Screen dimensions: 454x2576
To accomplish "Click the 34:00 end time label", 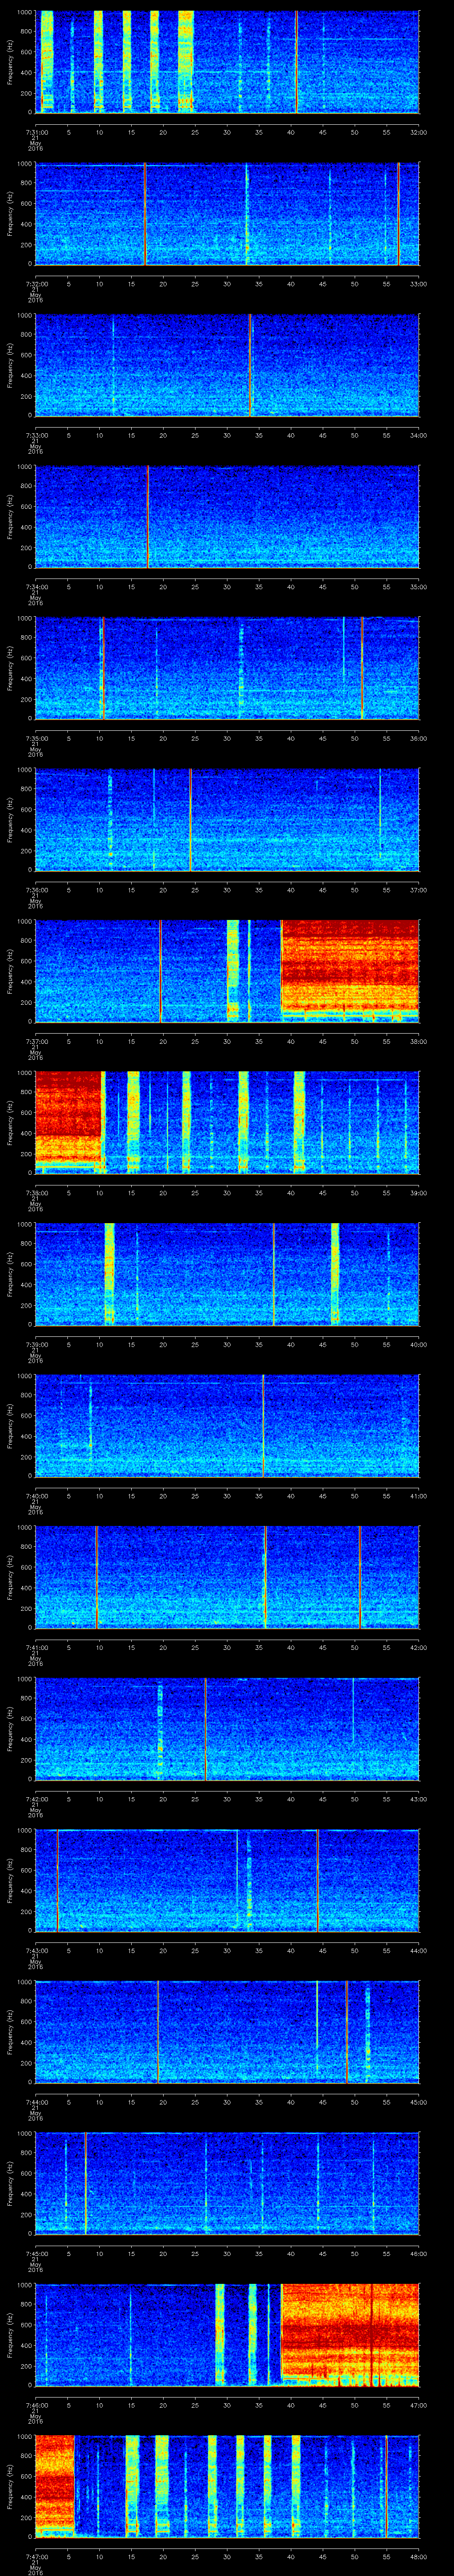I will [x=418, y=435].
